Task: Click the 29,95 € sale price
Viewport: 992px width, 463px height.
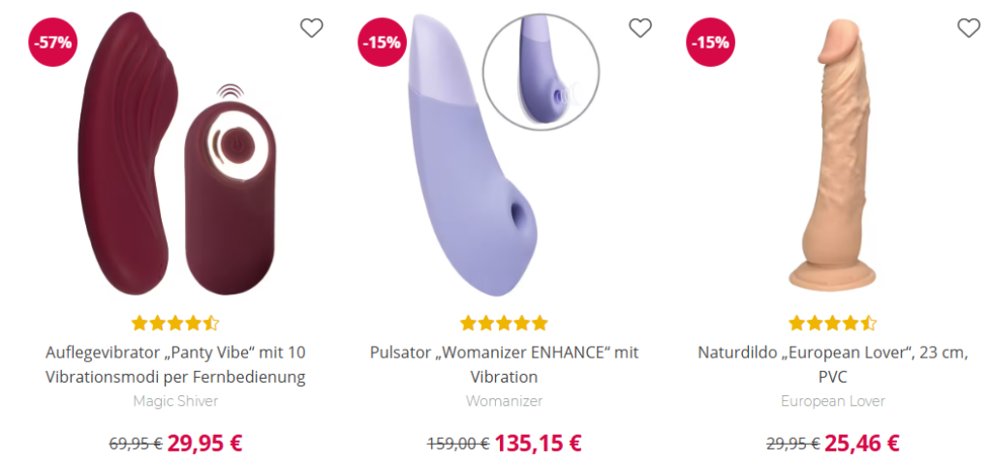Action: (204, 444)
